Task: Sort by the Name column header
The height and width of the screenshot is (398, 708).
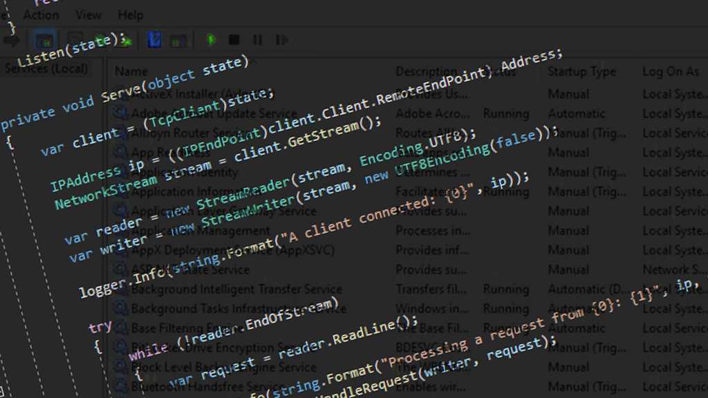Action: pyautogui.click(x=131, y=71)
